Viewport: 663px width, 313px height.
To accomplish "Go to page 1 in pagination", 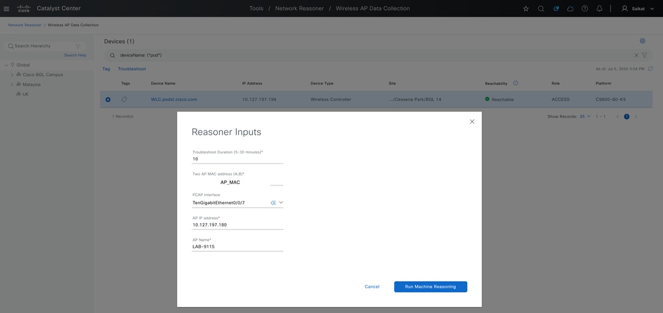I will [626, 116].
